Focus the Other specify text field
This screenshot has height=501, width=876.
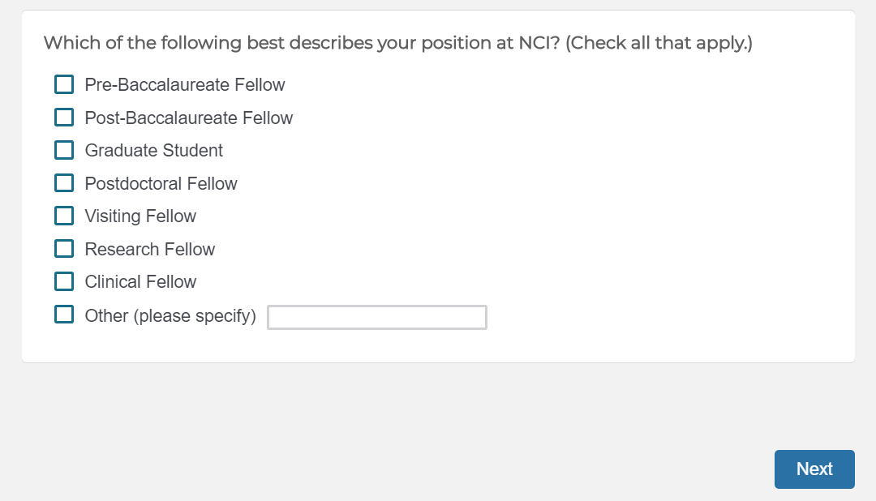coord(377,317)
